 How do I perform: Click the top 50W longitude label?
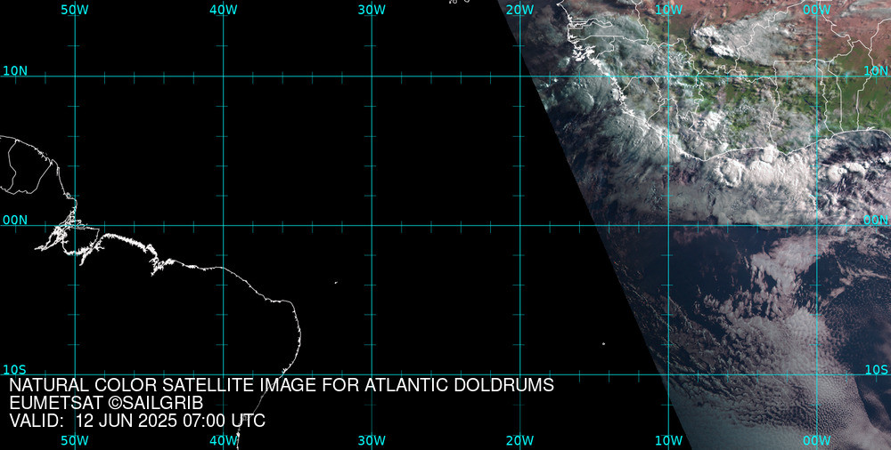(75, 10)
